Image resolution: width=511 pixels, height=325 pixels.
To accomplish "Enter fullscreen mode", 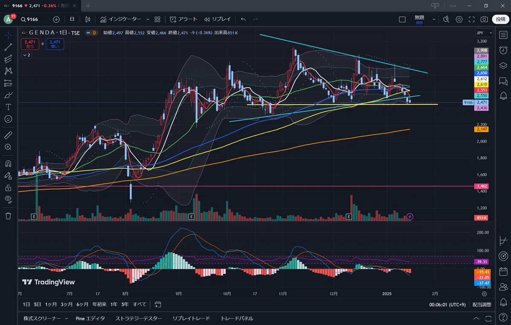I will [x=471, y=19].
